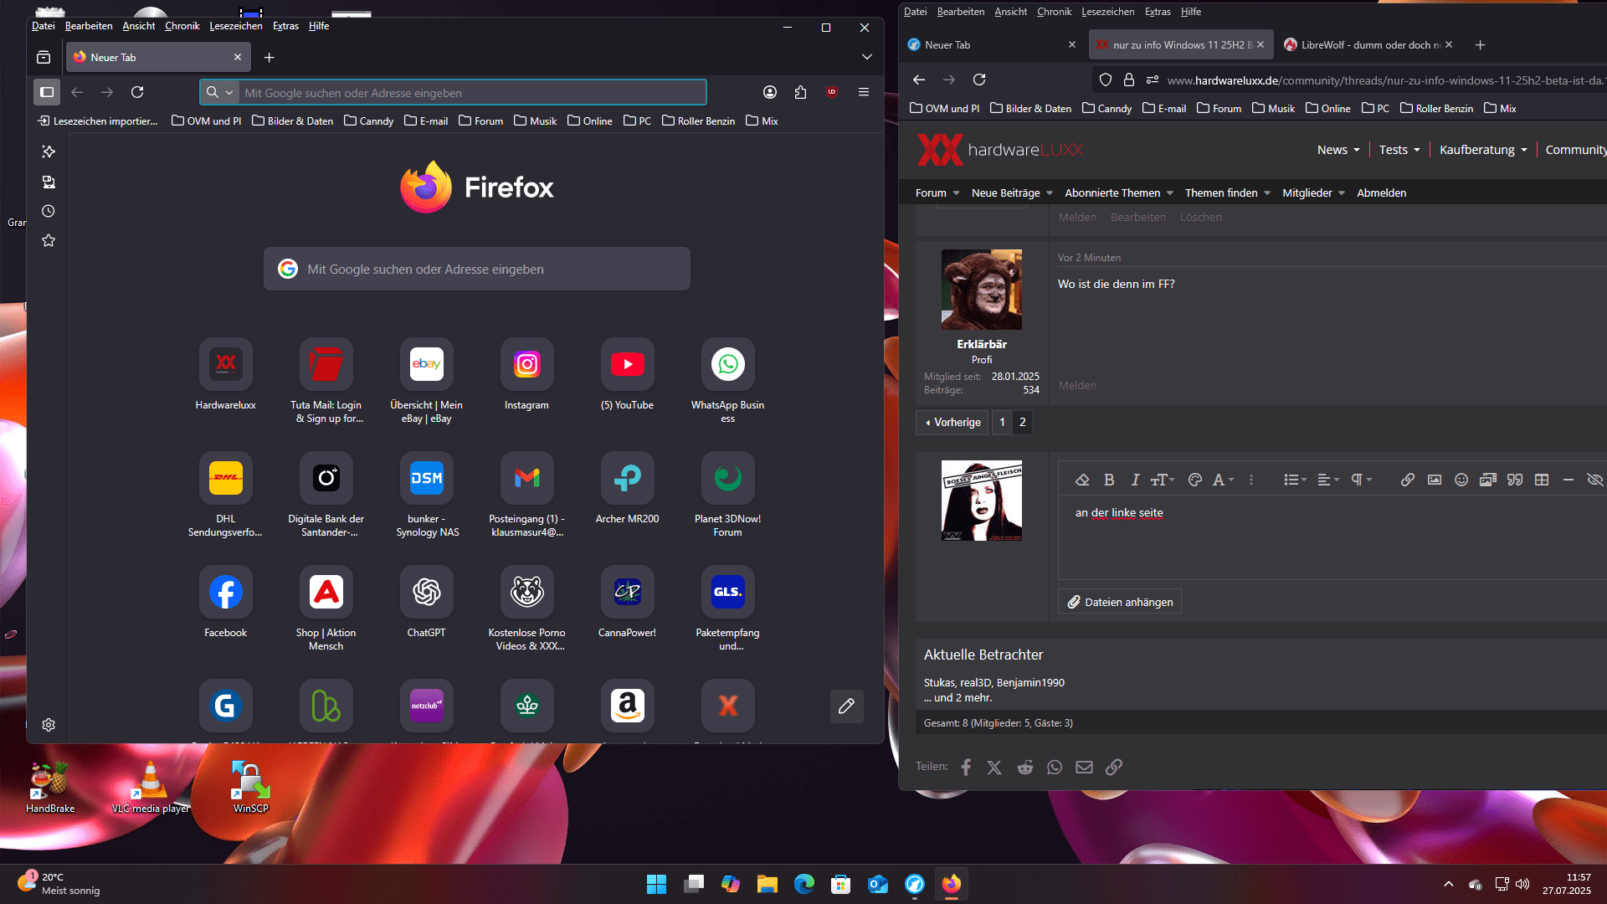The height and width of the screenshot is (904, 1607).
Task: Expand the list formatting dropdown
Action: pyautogui.click(x=1295, y=480)
